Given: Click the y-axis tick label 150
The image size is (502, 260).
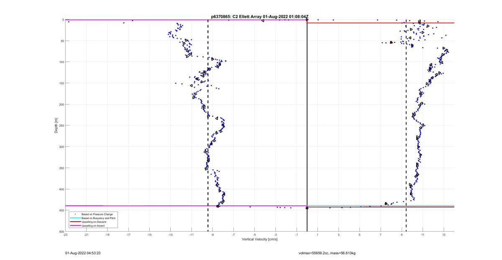Looking at the screenshot, I should [61, 83].
